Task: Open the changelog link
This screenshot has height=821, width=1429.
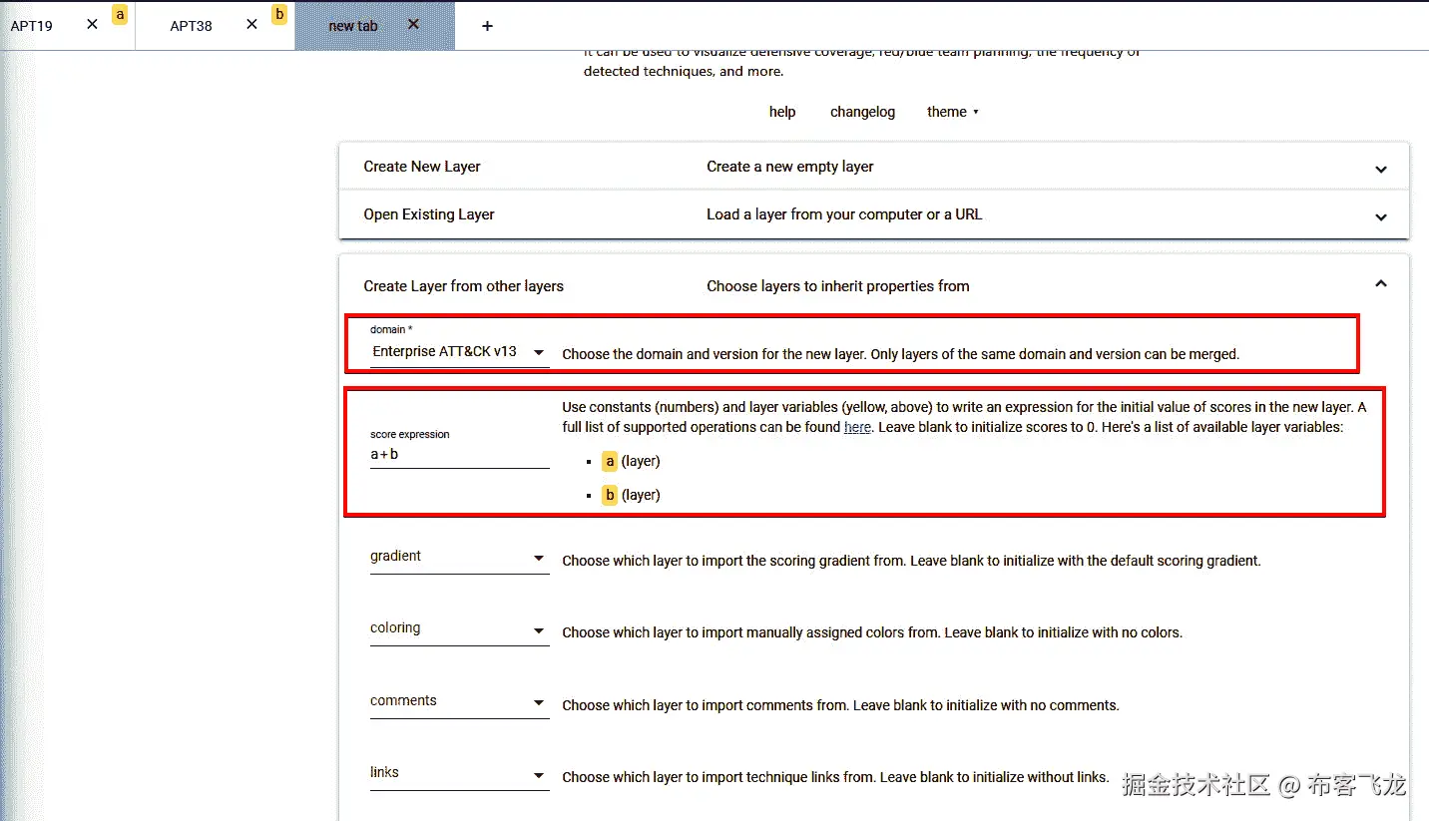Action: (862, 112)
